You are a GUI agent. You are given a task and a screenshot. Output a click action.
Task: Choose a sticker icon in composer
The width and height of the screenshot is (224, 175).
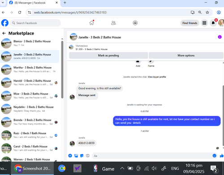pyautogui.click(x=82, y=156)
